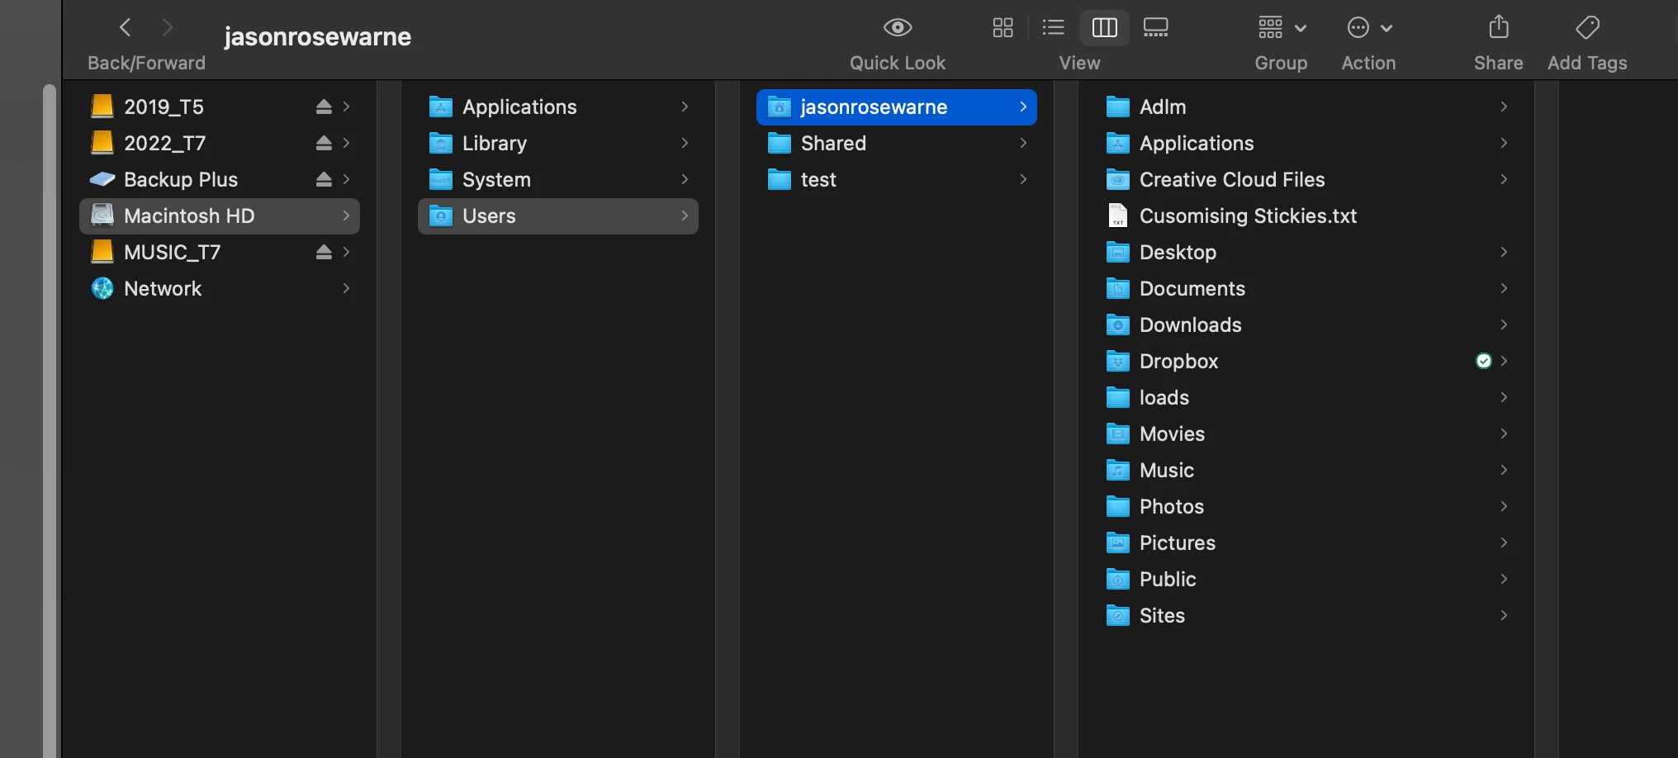Select the Network globe icon
This screenshot has width=1678, height=758.
(x=102, y=288)
